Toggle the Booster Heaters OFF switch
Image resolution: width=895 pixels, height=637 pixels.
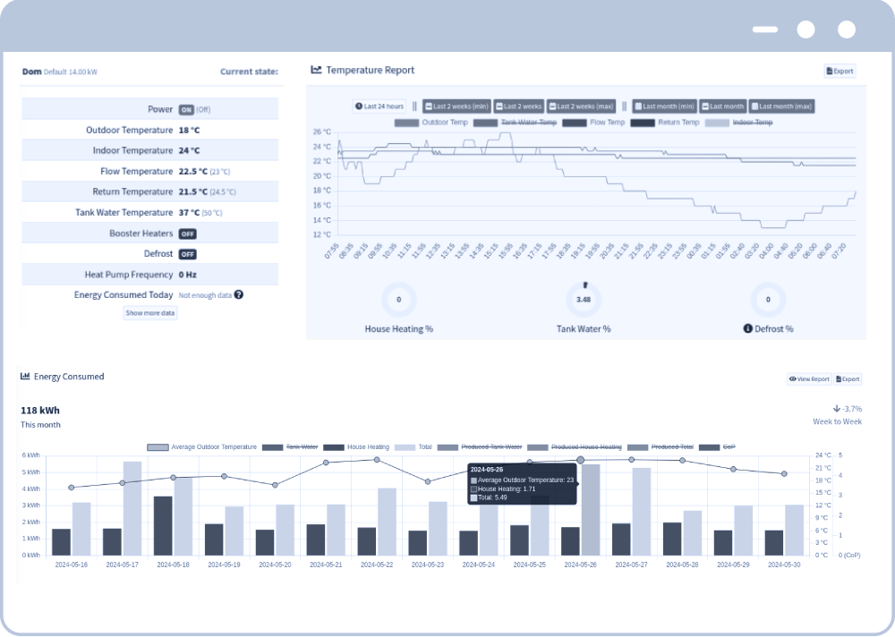pyautogui.click(x=187, y=234)
